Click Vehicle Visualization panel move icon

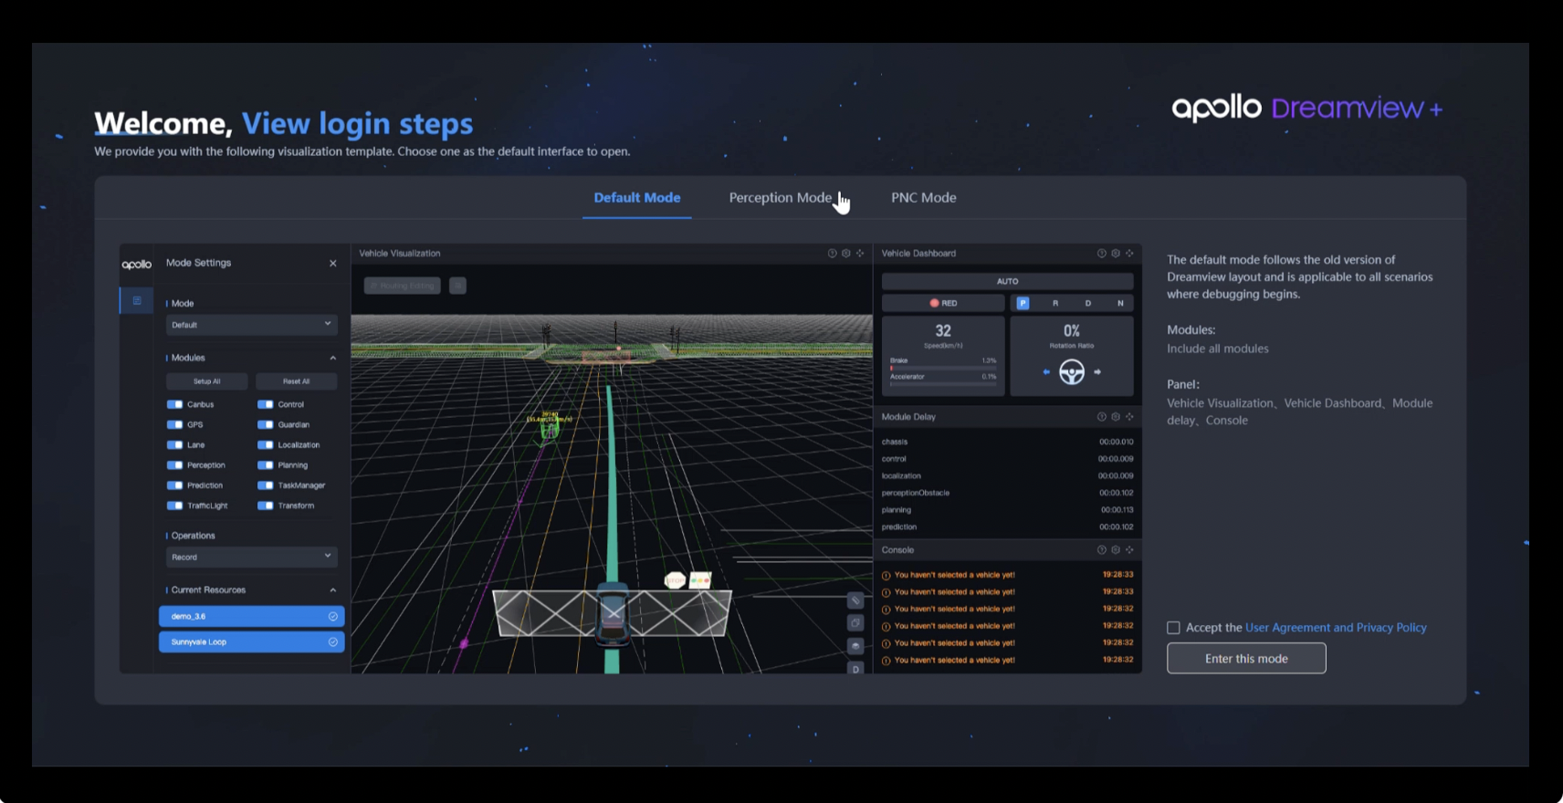point(859,253)
